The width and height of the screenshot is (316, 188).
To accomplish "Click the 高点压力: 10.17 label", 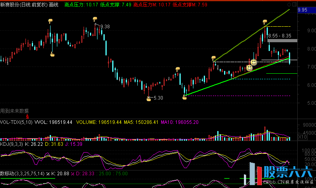I will [81, 4].
